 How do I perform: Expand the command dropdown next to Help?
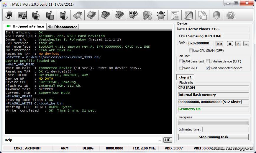point(160,140)
